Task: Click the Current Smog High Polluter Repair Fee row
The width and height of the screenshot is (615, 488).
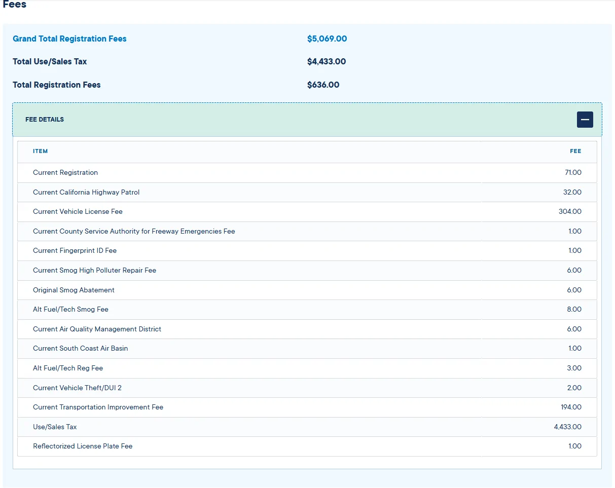Action: [307, 271]
